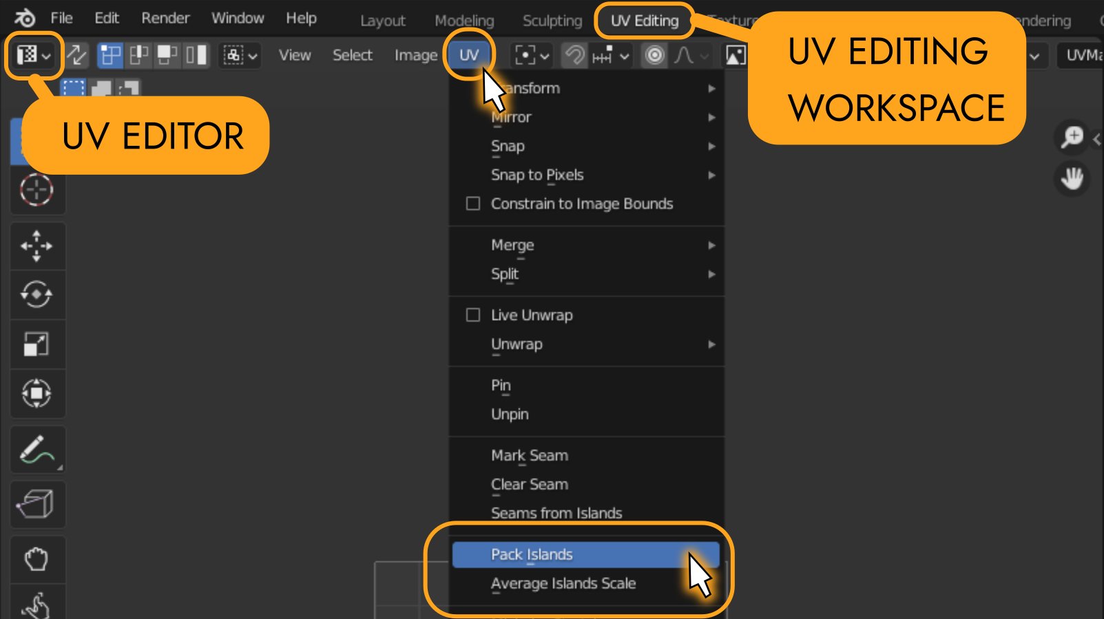
Task: Toggle proportional editing button
Action: 654,55
